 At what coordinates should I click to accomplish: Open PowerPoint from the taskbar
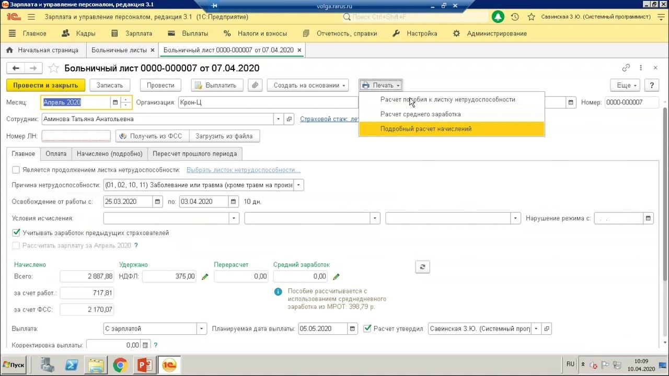(x=145, y=365)
